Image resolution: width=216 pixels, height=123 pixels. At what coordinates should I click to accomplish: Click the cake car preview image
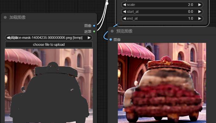coord(162,83)
